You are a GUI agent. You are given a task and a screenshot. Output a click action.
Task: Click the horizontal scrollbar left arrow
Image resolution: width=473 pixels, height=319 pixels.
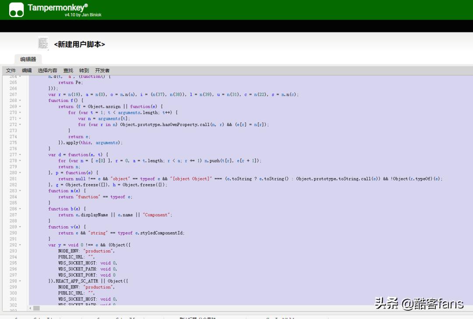tap(30, 308)
